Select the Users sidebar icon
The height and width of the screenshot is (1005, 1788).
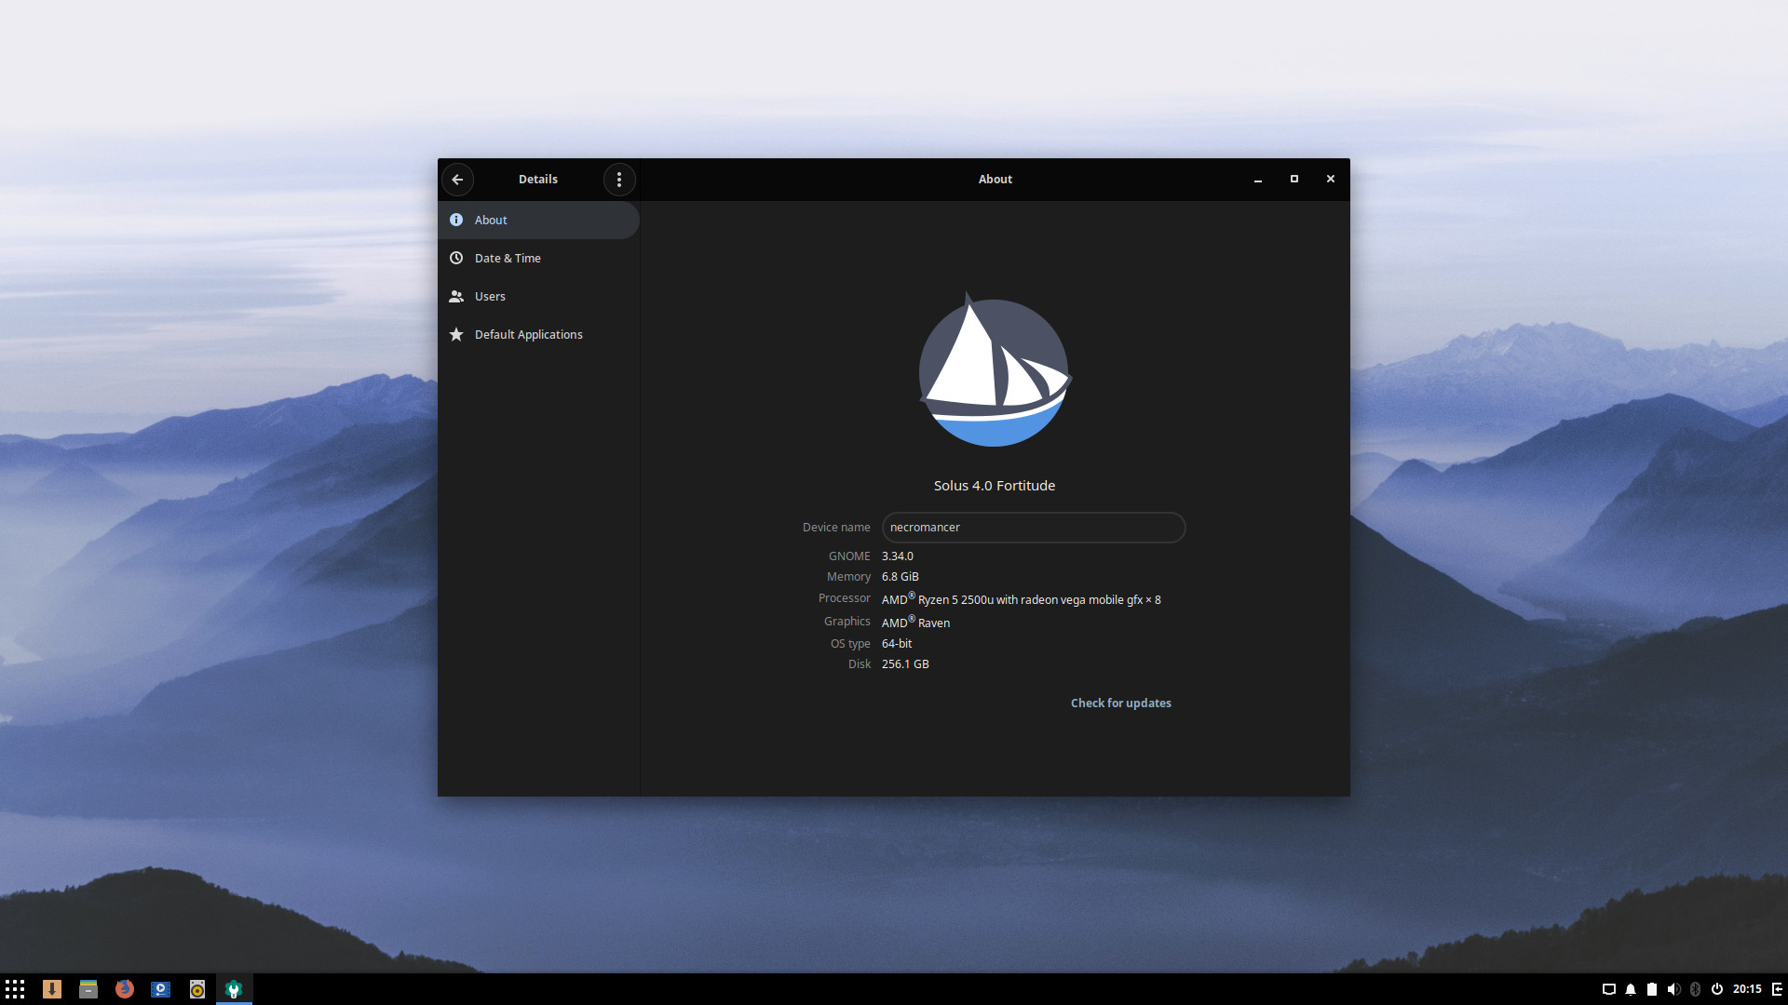click(x=455, y=296)
